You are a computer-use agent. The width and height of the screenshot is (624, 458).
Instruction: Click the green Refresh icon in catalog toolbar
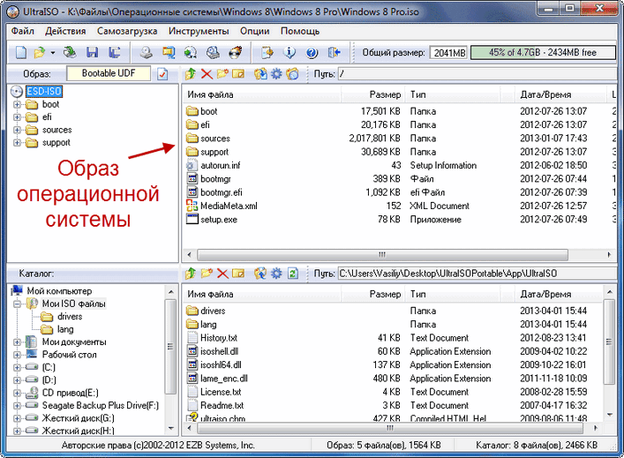pos(292,274)
